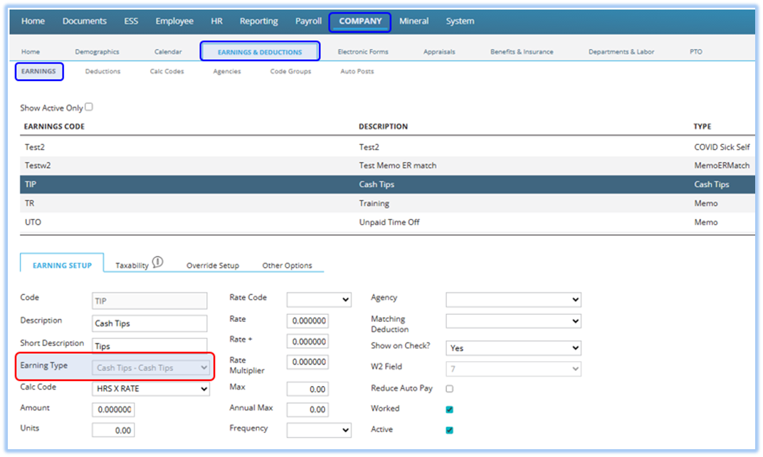Uncheck the Active checkbox

coord(450,430)
